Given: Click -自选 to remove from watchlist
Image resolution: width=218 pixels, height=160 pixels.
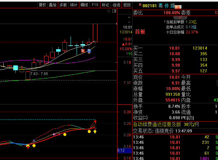Looking at the screenshot, I should click(x=116, y=5).
